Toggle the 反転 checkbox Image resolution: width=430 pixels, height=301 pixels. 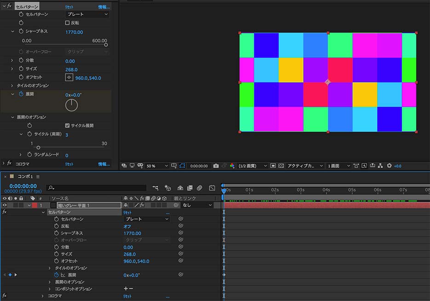[x=68, y=22]
